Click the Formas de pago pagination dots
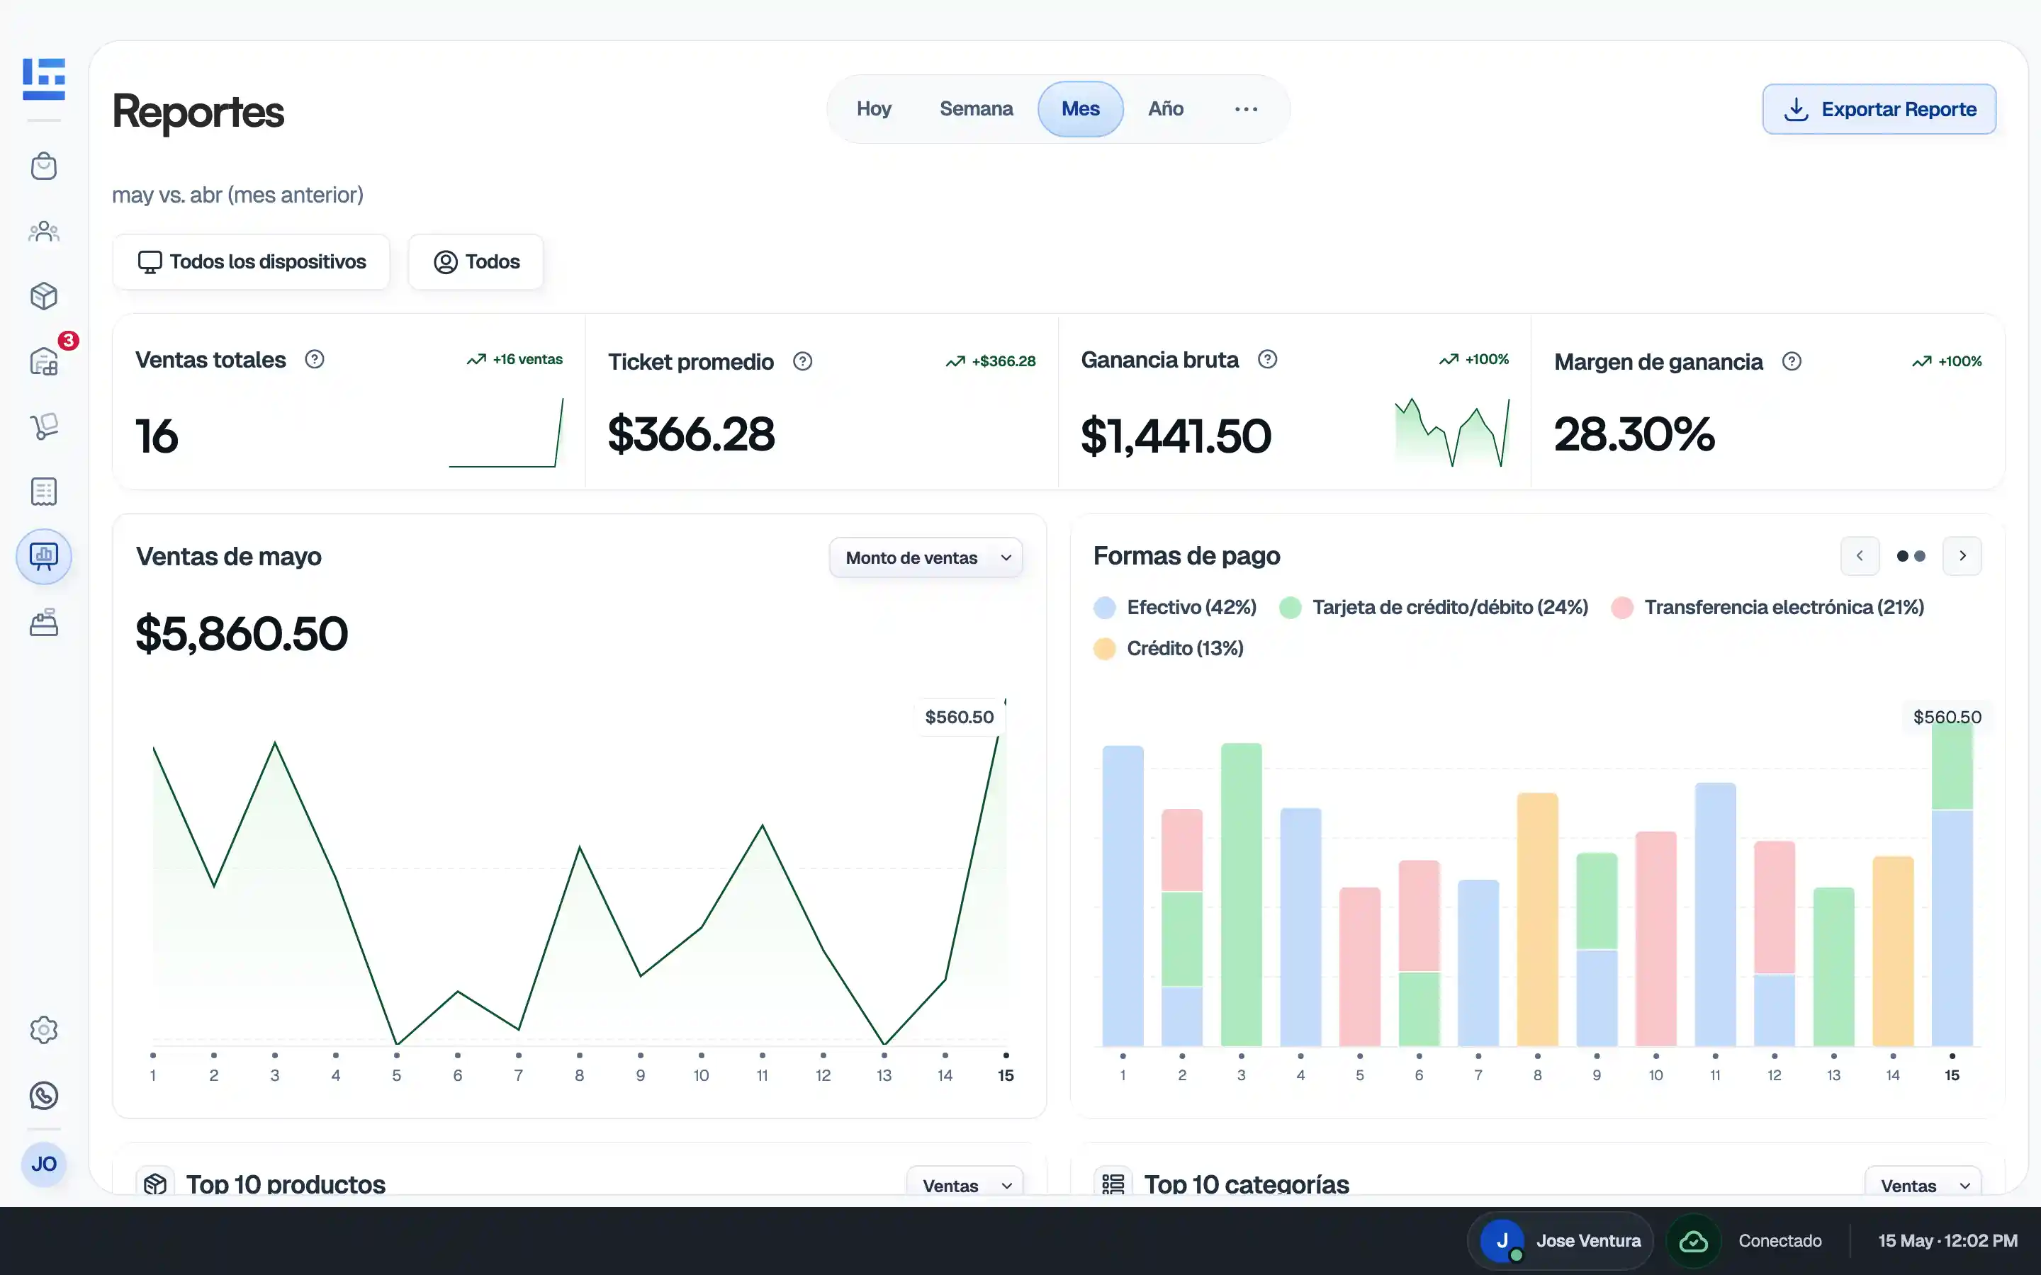2041x1275 pixels. pyautogui.click(x=1911, y=556)
